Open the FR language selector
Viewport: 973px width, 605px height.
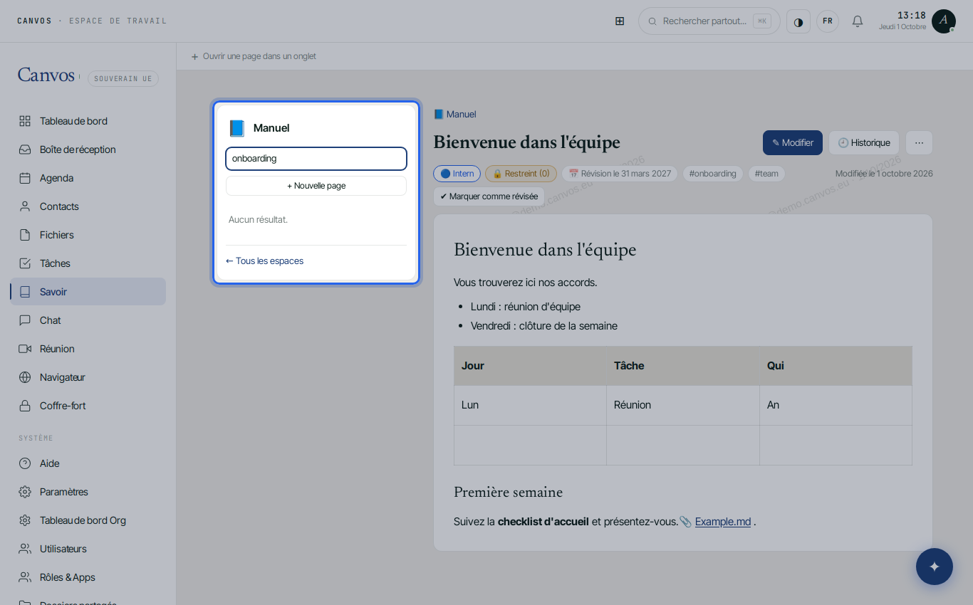[x=828, y=21]
